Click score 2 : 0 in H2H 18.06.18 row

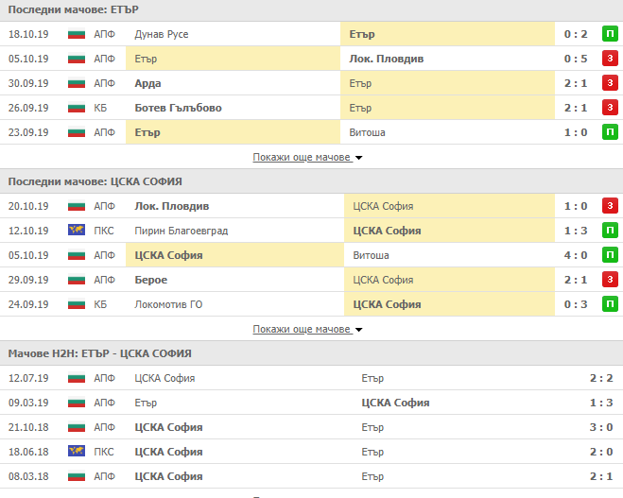pos(601,452)
